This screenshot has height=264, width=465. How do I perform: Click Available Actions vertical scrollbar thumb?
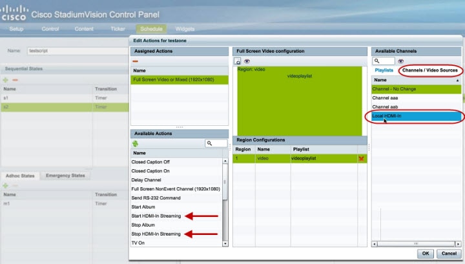click(x=225, y=181)
